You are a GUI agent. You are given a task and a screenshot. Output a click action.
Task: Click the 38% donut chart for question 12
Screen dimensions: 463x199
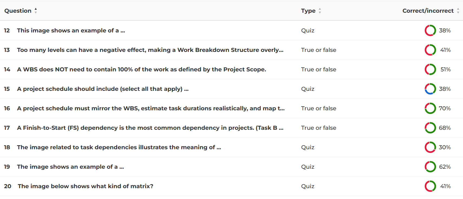(430, 31)
